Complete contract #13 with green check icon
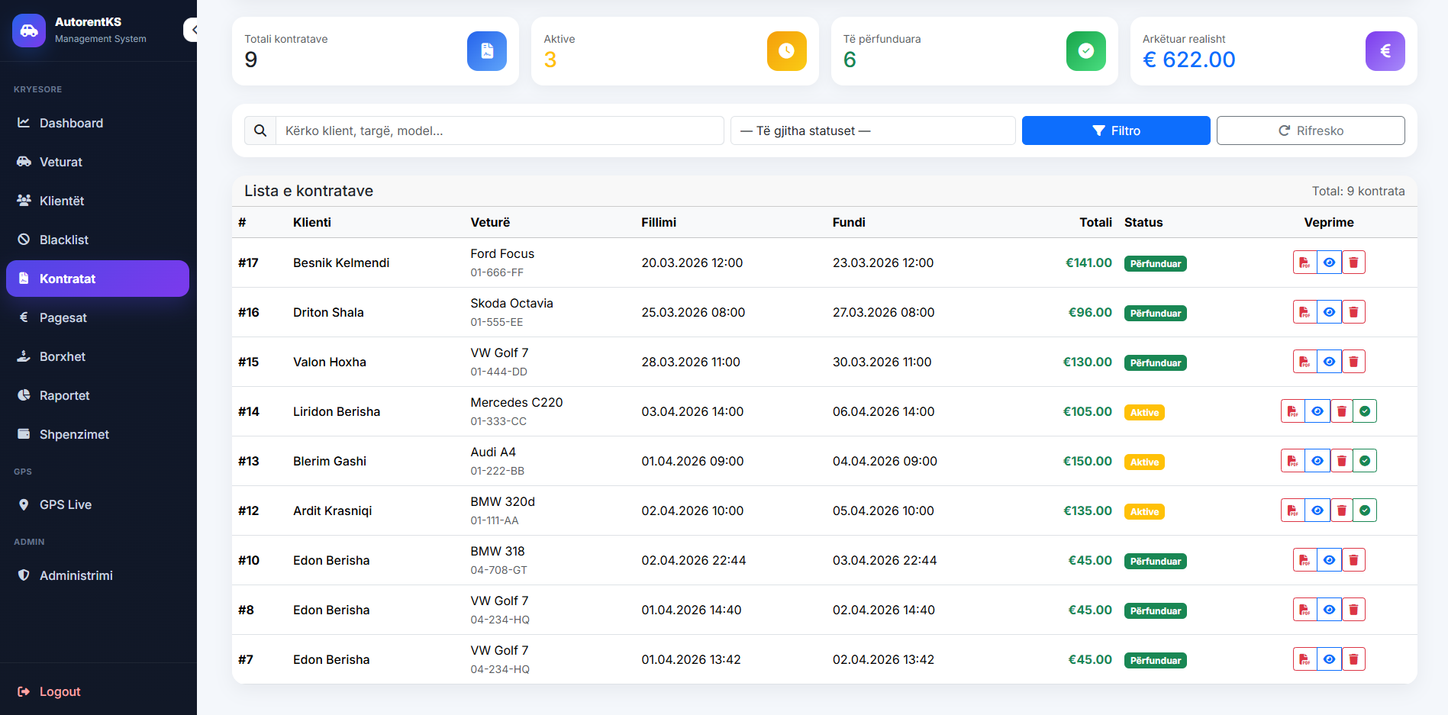1448x715 pixels. (x=1365, y=461)
